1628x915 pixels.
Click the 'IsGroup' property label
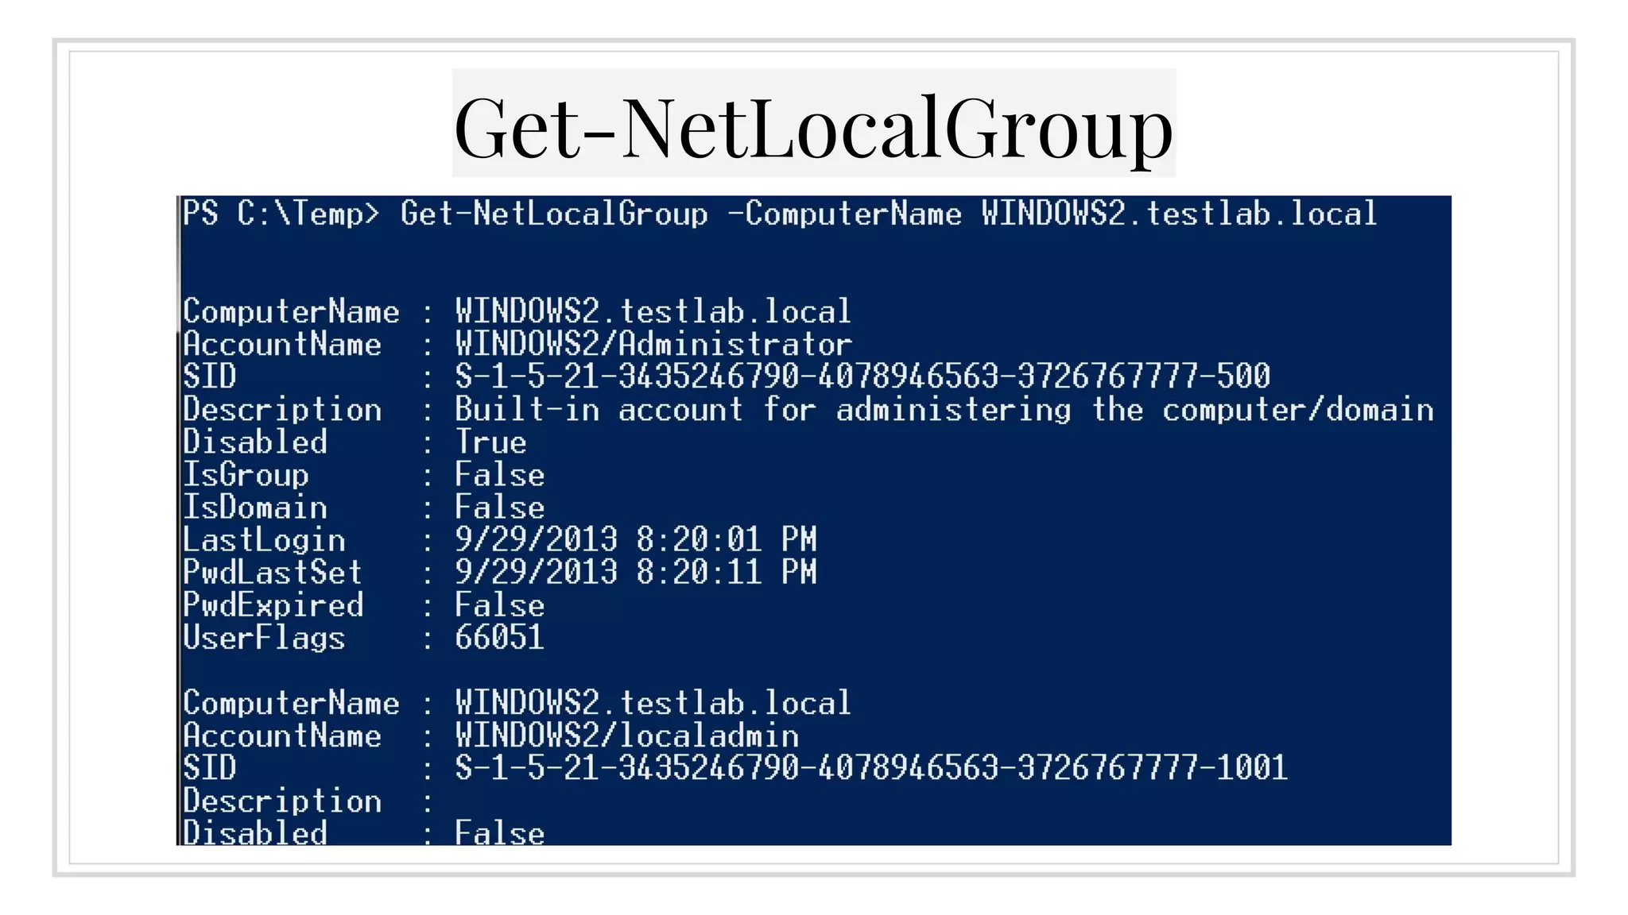tap(246, 475)
